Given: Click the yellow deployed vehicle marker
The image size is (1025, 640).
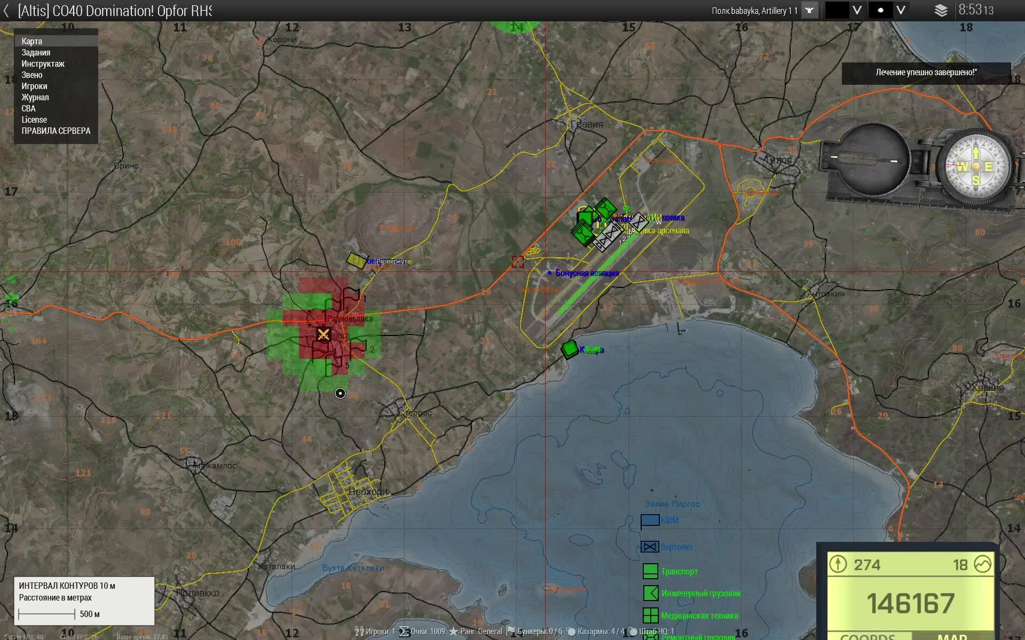Looking at the screenshot, I should (356, 260).
